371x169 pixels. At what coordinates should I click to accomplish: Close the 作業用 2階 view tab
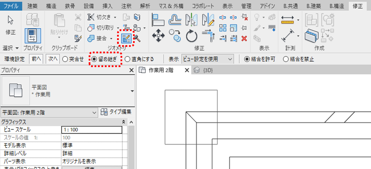click(187, 70)
